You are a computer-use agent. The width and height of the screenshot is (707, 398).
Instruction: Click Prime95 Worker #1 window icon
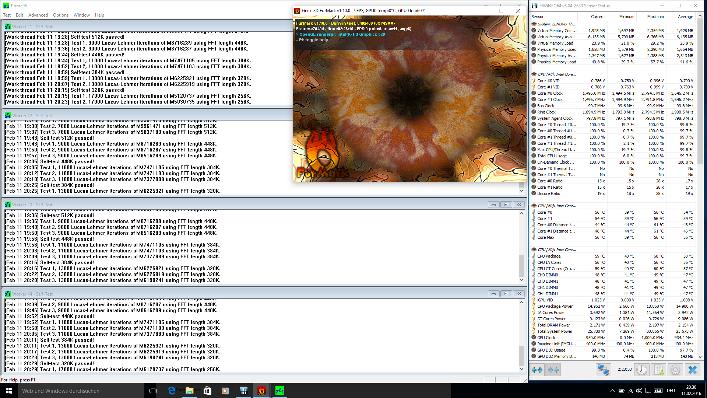[x=8, y=27]
